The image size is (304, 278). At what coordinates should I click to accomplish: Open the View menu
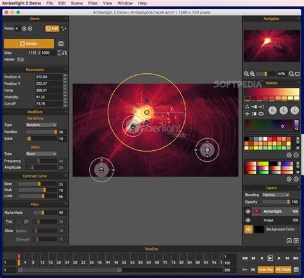coord(108,3)
